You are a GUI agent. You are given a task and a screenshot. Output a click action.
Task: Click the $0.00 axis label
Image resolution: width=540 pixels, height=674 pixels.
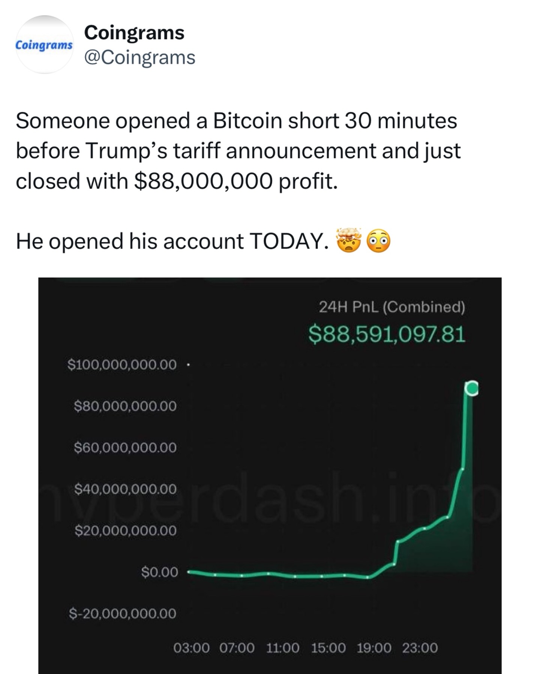click(x=159, y=572)
